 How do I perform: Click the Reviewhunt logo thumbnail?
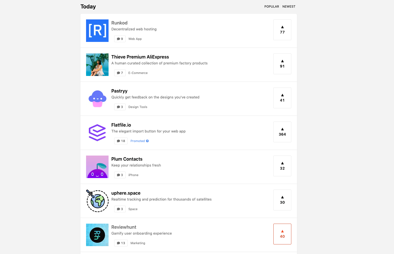point(97,235)
